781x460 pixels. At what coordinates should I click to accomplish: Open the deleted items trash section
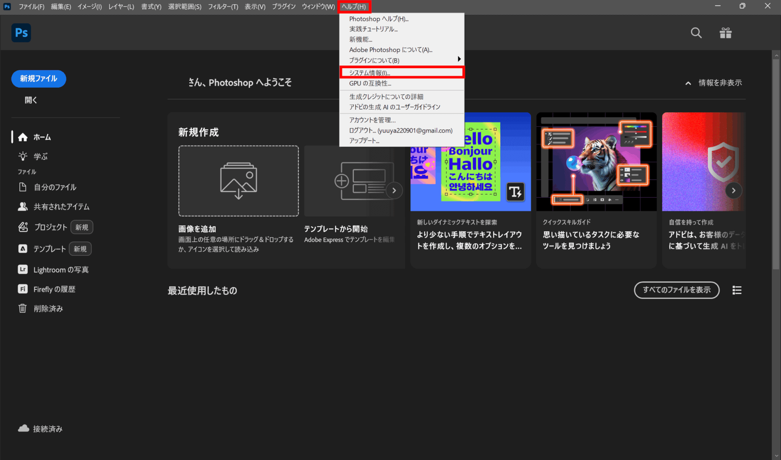pos(48,309)
